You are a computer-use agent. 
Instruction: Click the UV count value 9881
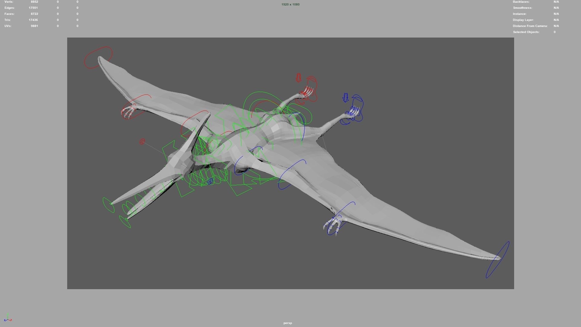click(34, 26)
